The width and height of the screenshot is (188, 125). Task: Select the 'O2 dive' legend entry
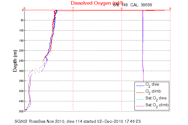pos(152,85)
